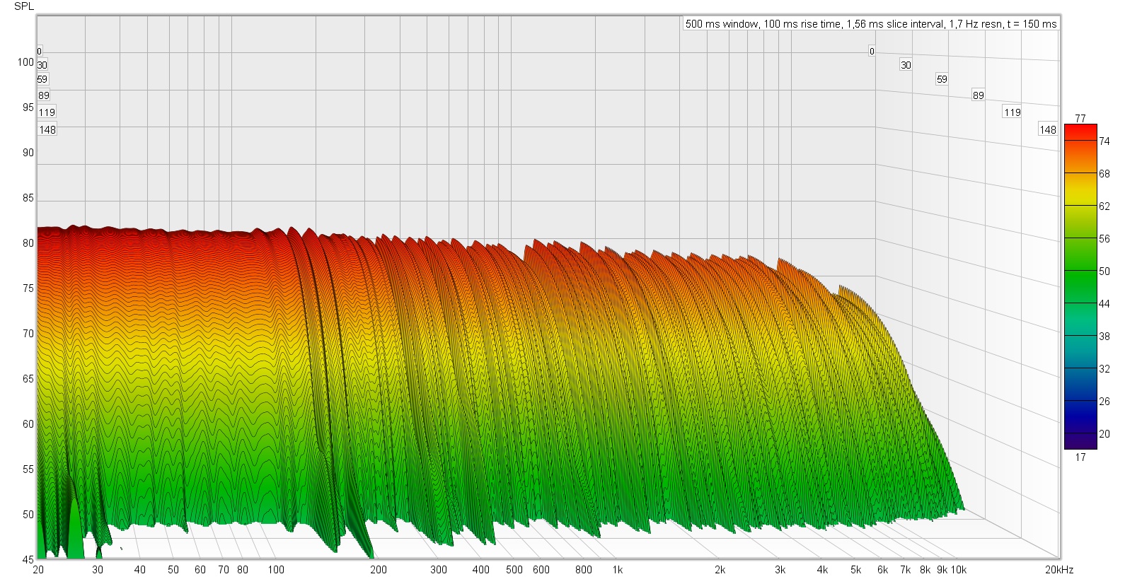Click the waterfall settings caption starting '500 ms window'
The image size is (1125, 579).
pyautogui.click(x=871, y=23)
